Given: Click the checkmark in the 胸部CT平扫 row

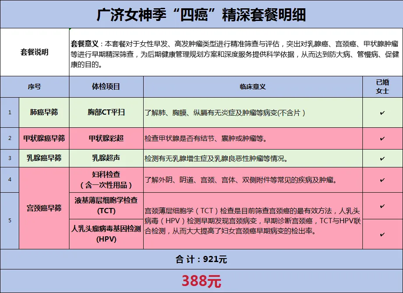Looking at the screenshot, I should pyautogui.click(x=382, y=113).
